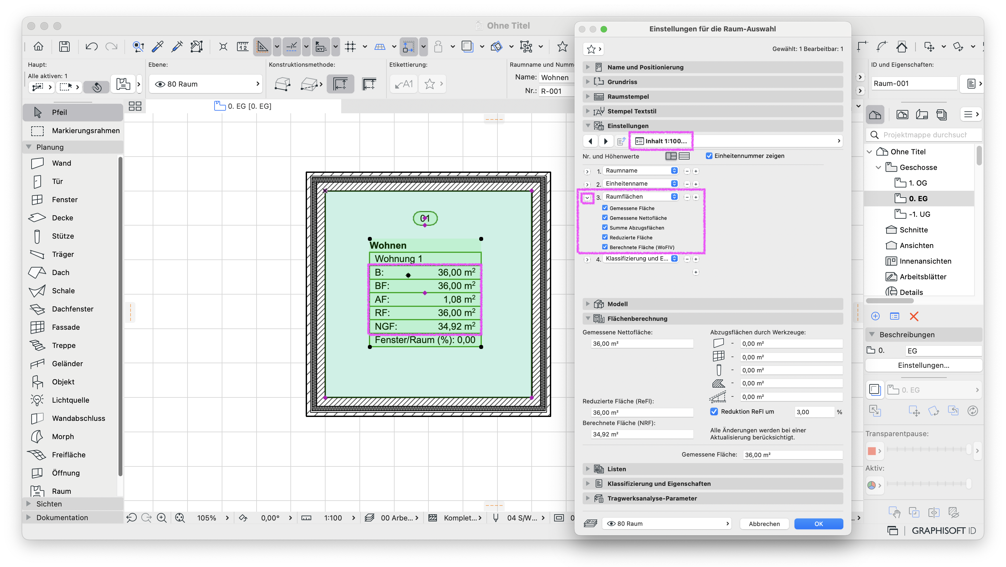Open Schnitte in project navigator
The height and width of the screenshot is (567, 1006).
pyautogui.click(x=913, y=229)
